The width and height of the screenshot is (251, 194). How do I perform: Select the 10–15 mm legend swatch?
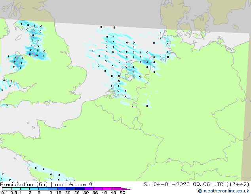(53, 189)
